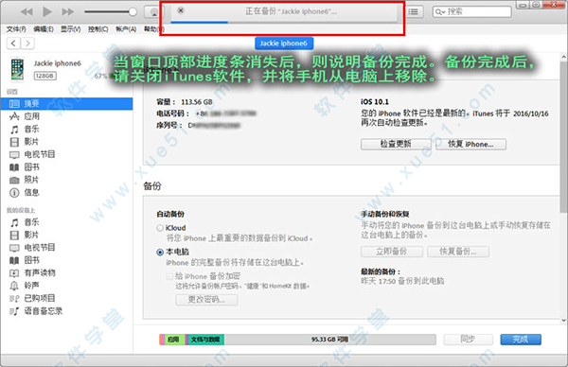Select the 本电脑 this computer radio option
This screenshot has height=367, width=568.
(x=160, y=253)
